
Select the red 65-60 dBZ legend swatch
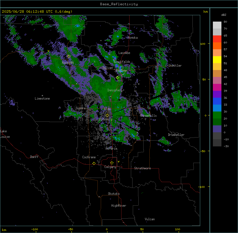click(x=217, y=39)
